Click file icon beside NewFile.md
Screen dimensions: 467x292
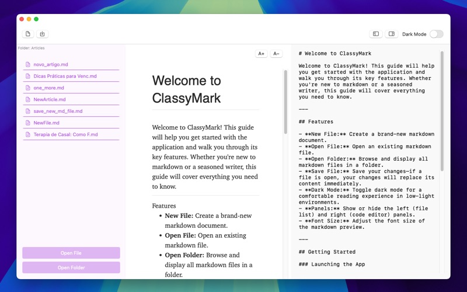point(27,123)
